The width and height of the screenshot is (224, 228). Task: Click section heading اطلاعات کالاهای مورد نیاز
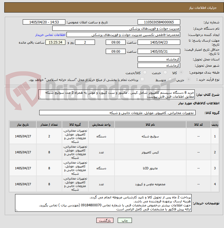[x=199, y=103]
